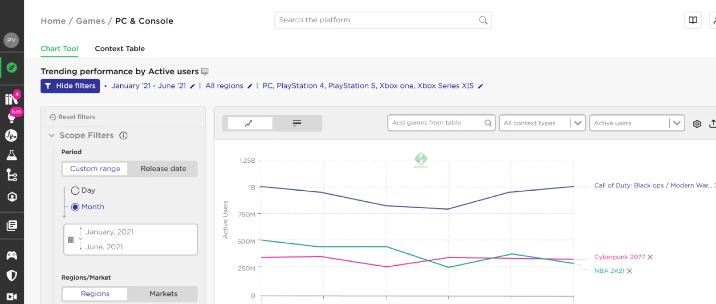Click the June, 2021 end date
716x304 pixels.
tap(104, 247)
